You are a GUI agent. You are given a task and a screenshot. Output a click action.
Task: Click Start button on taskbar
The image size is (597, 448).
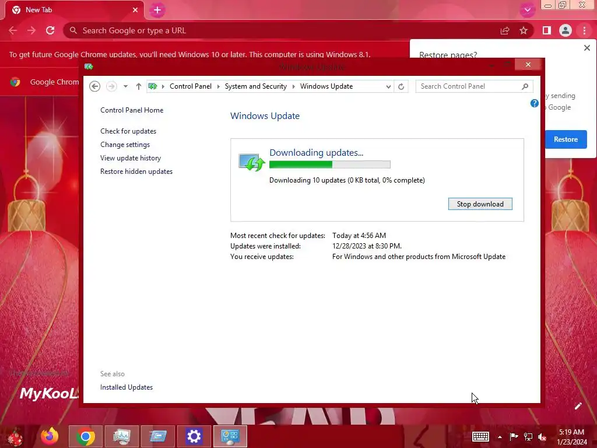(x=15, y=437)
